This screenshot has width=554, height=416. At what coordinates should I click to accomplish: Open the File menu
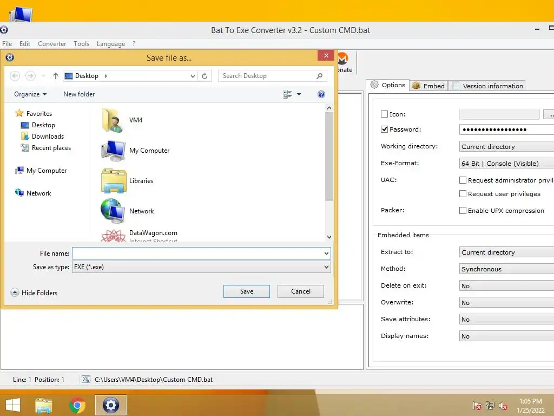click(7, 44)
